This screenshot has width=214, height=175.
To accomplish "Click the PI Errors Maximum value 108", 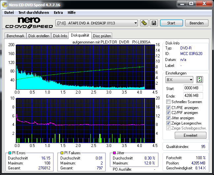I will pyautogui.click(x=47, y=163).
